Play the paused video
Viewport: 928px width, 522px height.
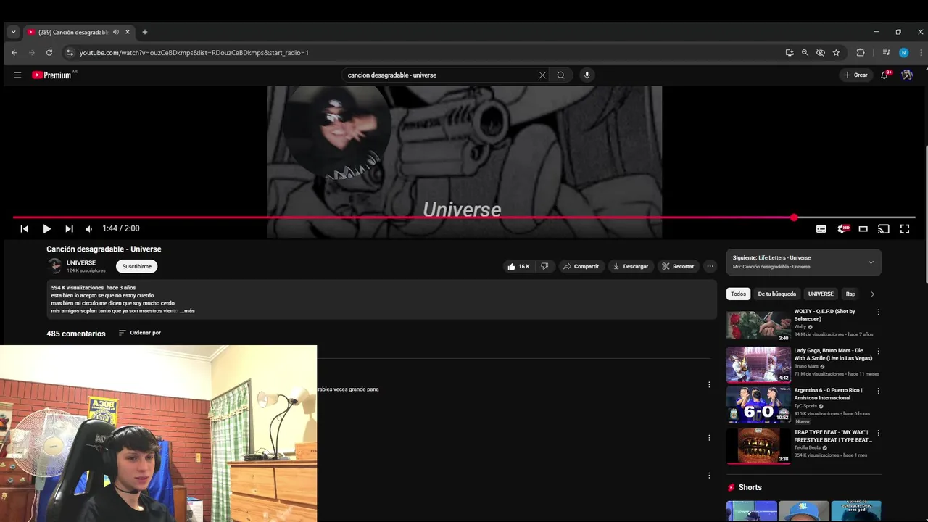click(46, 228)
